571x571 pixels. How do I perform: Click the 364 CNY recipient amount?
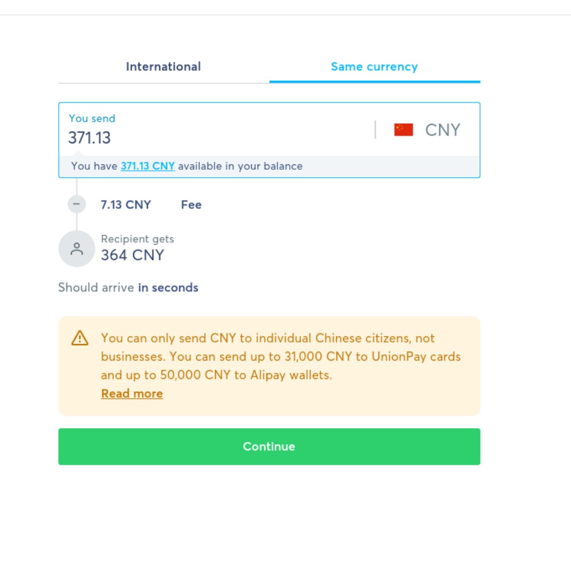point(133,255)
